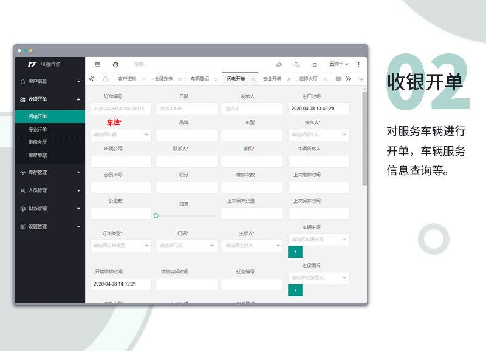The width and height of the screenshot is (486, 351).
Task: Click the home icon tab
Action: click(105, 79)
